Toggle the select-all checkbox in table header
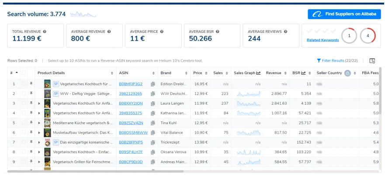This screenshot has width=385, height=176. [x=24, y=73]
